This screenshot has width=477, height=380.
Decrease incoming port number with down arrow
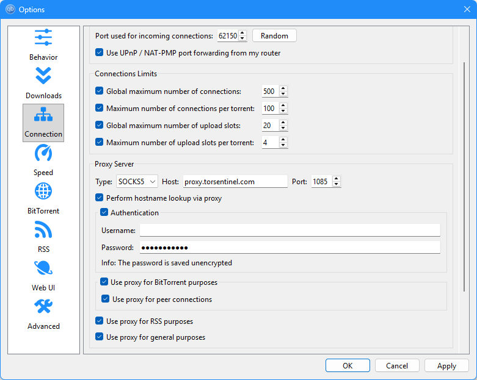click(x=242, y=38)
